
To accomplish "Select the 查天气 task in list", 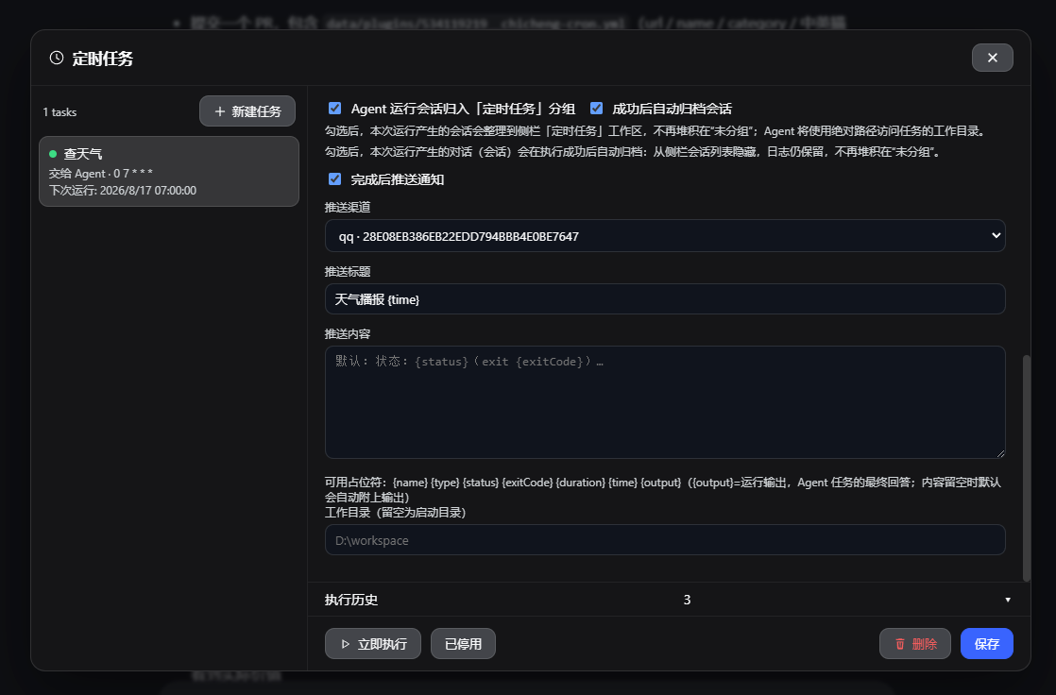I will click(x=169, y=171).
